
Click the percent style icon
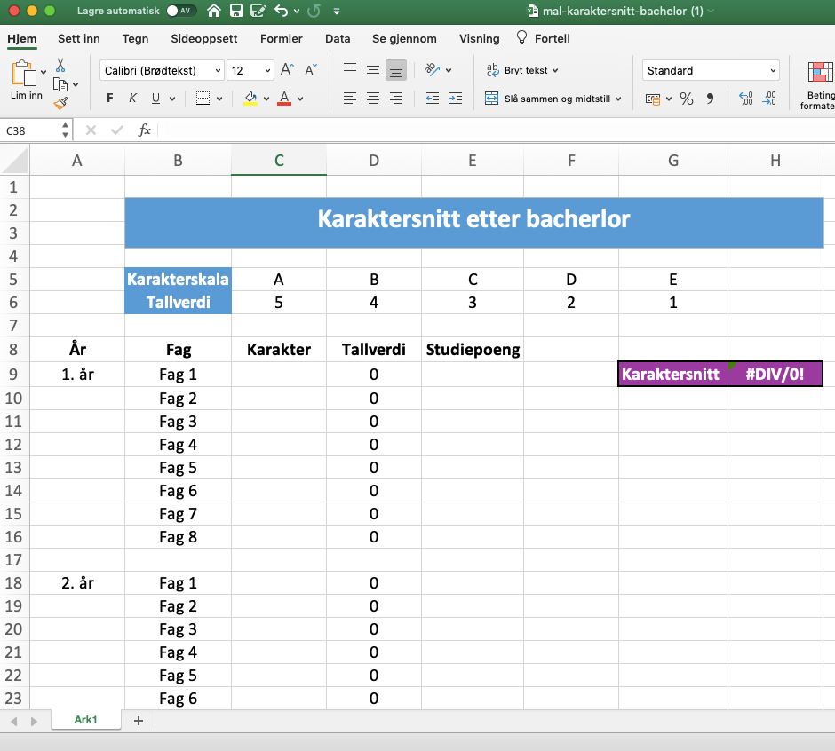[687, 99]
